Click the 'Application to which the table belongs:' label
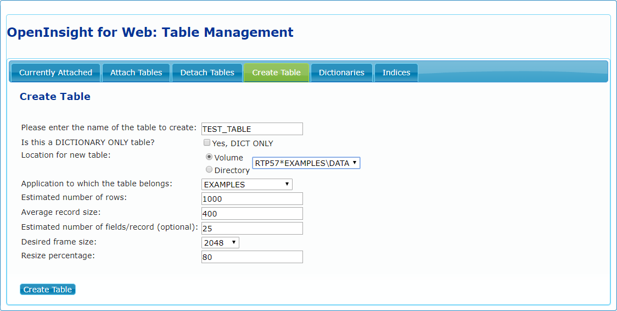The height and width of the screenshot is (311, 617). pyautogui.click(x=97, y=184)
